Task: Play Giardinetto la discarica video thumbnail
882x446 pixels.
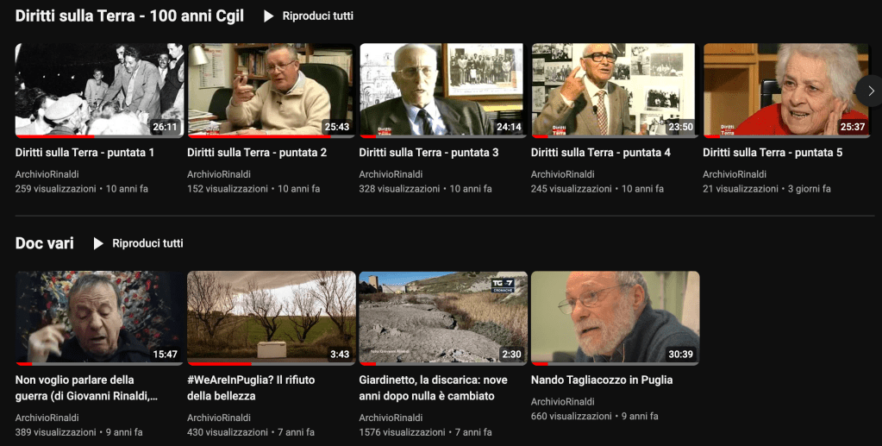Action: pyautogui.click(x=443, y=318)
